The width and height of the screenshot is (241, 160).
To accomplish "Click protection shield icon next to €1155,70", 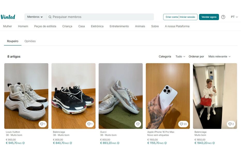I will point(165,143).
